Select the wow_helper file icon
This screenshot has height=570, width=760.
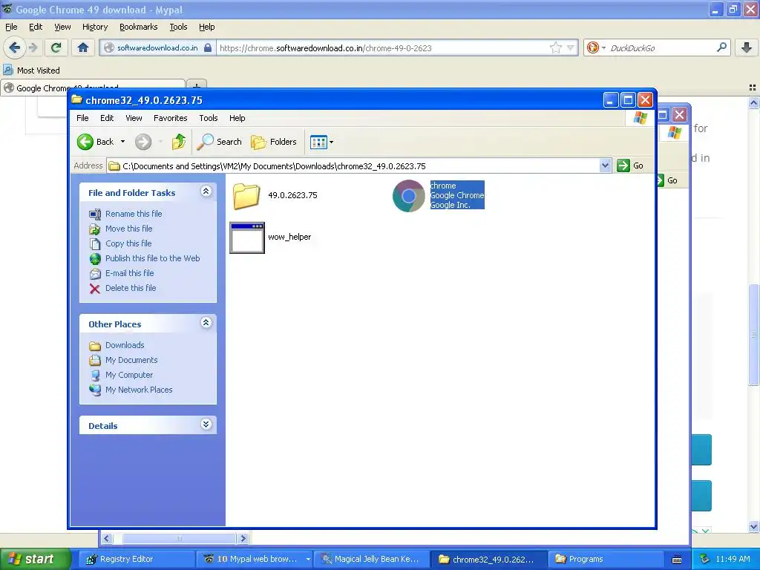pos(247,237)
